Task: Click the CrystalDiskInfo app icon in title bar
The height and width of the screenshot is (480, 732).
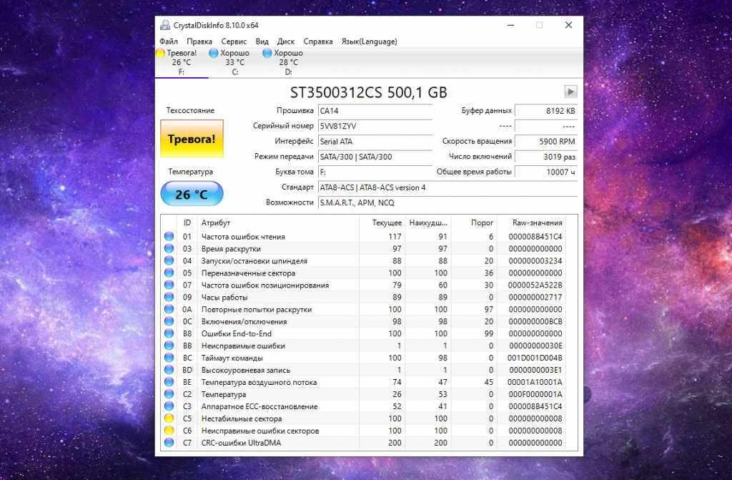Action: [x=166, y=25]
